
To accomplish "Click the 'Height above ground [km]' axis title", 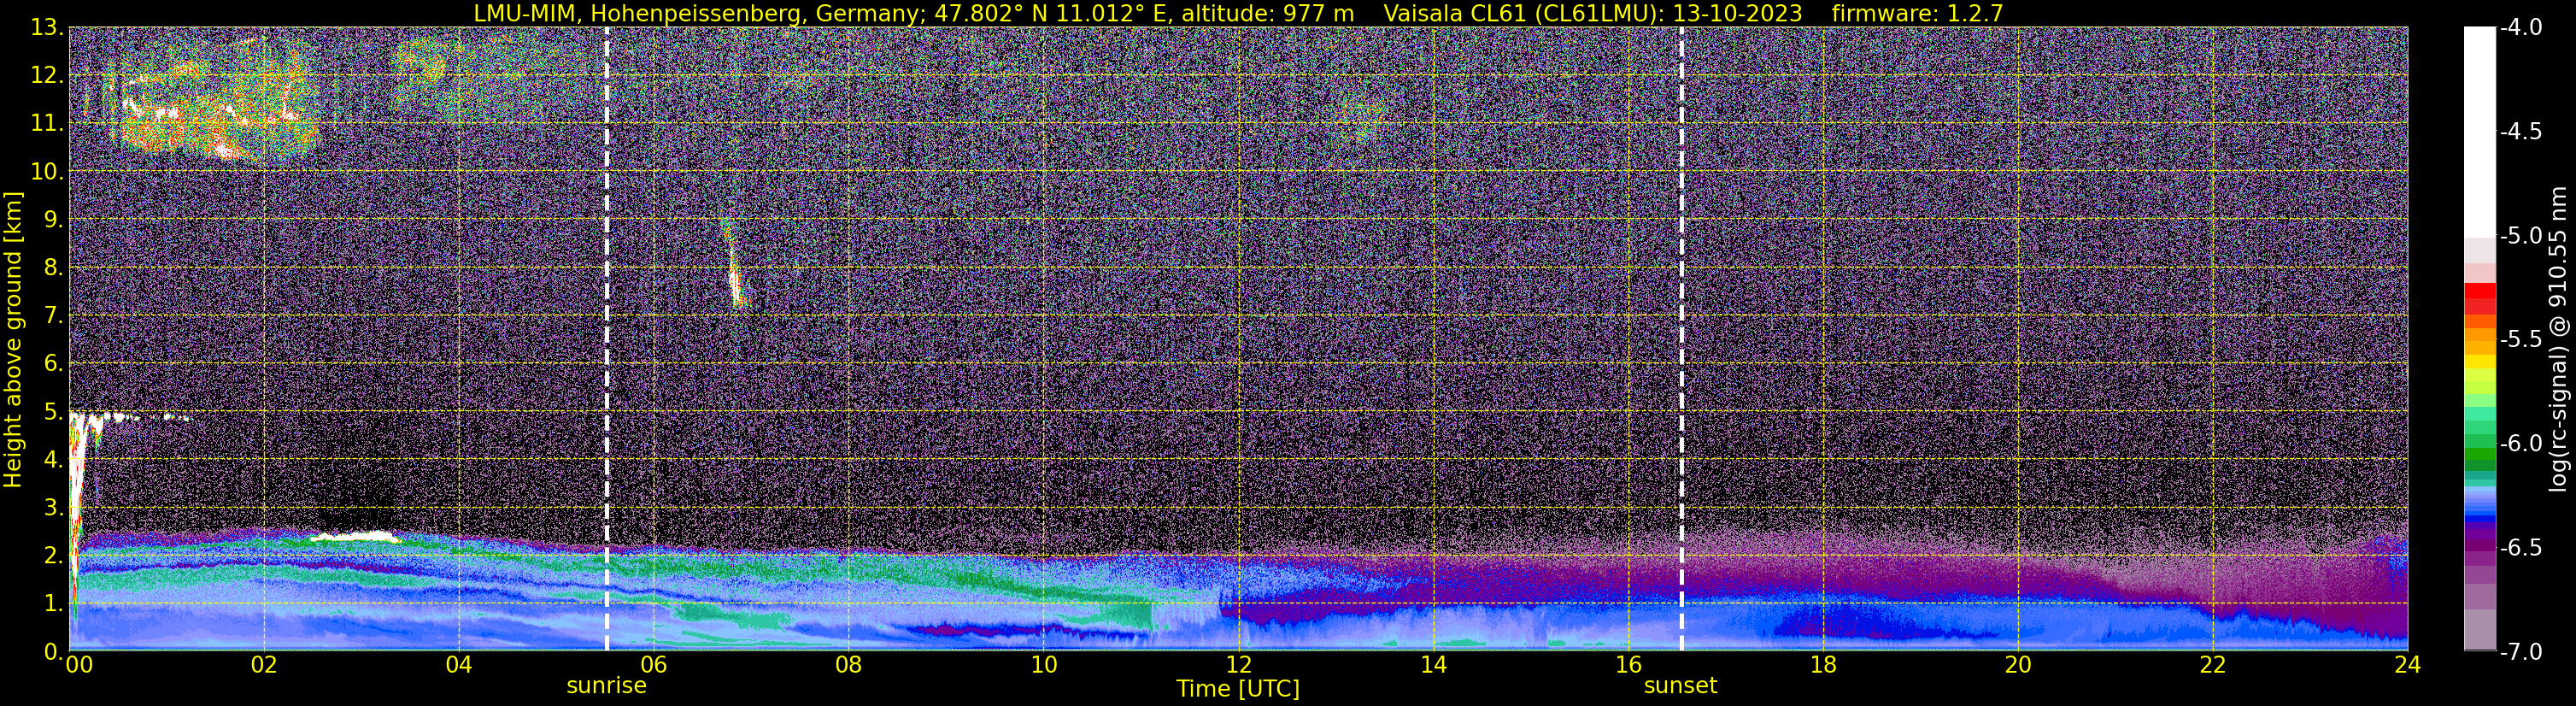I will click(13, 339).
